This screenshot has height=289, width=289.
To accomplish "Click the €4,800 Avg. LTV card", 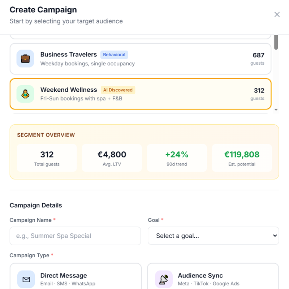I will [x=112, y=158].
